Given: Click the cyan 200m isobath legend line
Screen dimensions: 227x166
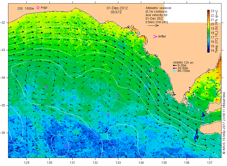Looking at the screenshot, I should [x=21, y=11].
